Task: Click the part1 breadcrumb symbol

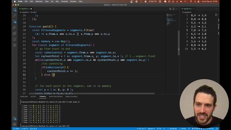Action: (34, 12)
